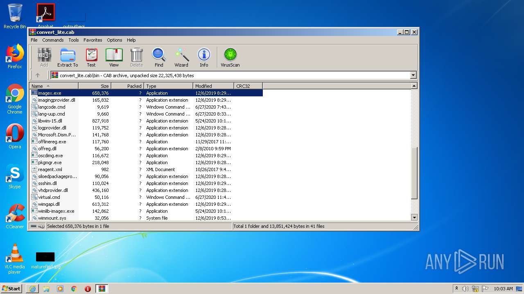Click the Find toolbar icon
Viewport: 524px width, 294px height.
(x=159, y=58)
